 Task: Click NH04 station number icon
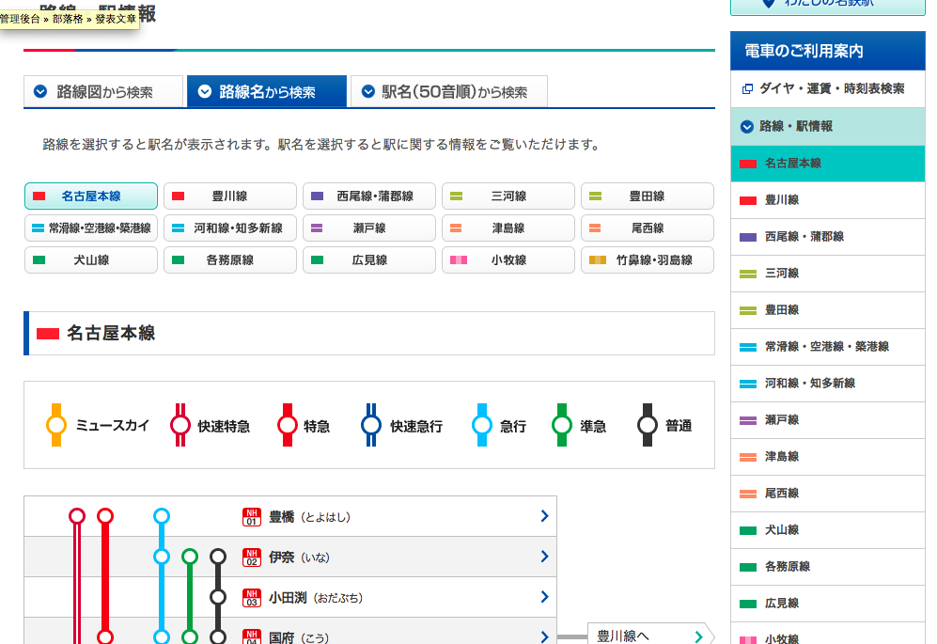tap(252, 636)
